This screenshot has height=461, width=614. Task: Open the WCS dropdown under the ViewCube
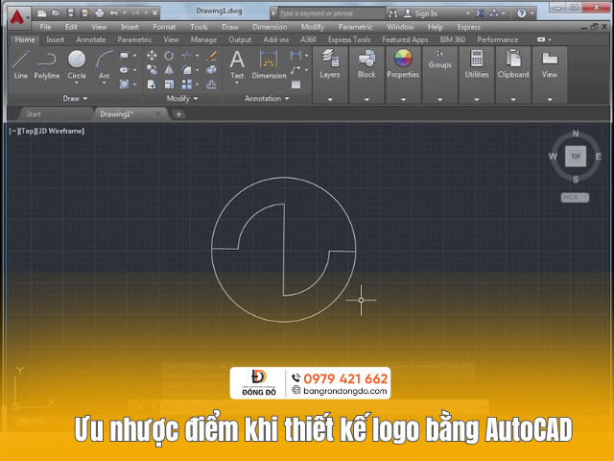click(x=575, y=198)
